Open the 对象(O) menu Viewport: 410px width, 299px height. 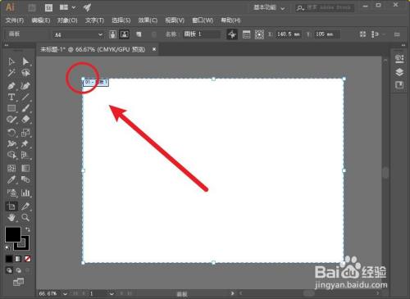coord(67,20)
